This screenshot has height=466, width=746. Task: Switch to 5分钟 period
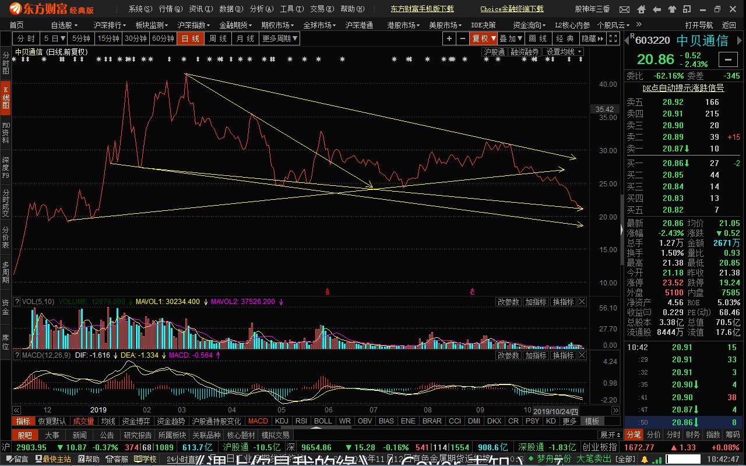click(x=81, y=38)
